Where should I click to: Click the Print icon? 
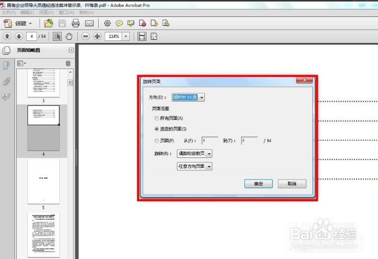76,23
